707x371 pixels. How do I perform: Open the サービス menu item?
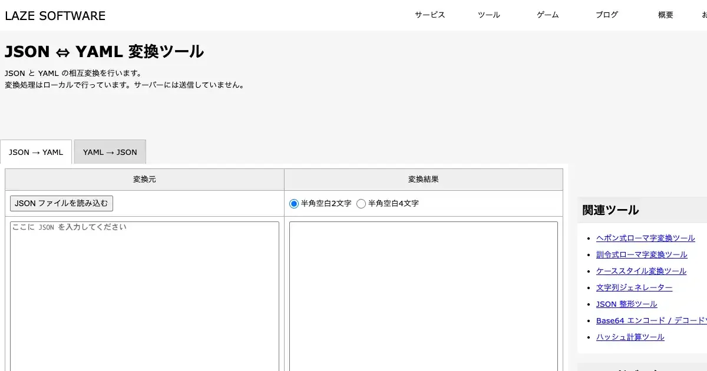tap(430, 15)
